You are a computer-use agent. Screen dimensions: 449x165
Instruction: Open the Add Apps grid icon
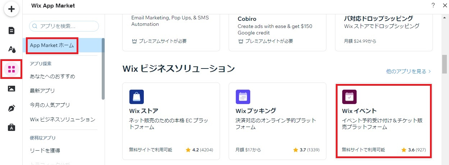tap(11, 69)
